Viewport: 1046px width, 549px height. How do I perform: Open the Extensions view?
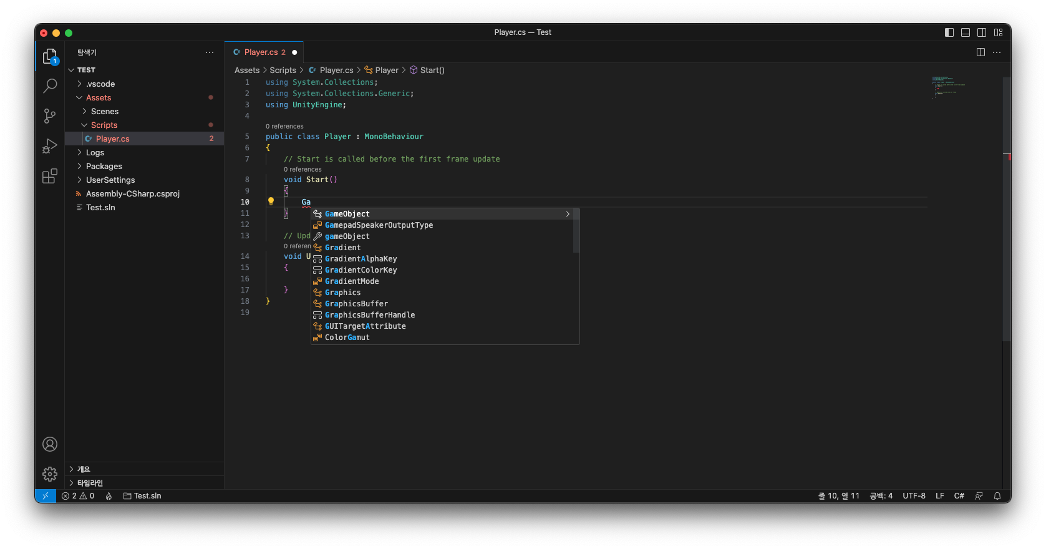click(50, 176)
